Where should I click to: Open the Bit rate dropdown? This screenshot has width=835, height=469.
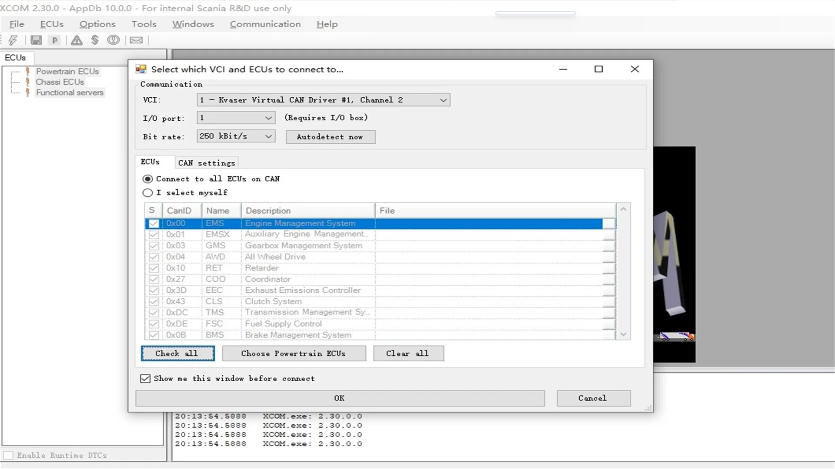point(268,136)
